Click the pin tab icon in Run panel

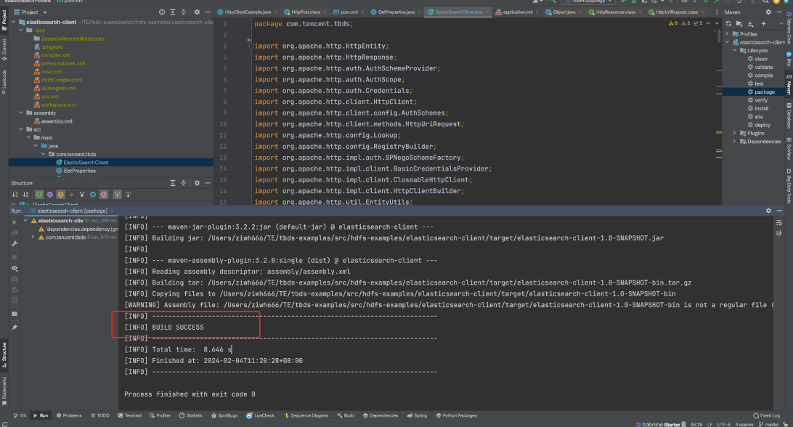tap(14, 327)
